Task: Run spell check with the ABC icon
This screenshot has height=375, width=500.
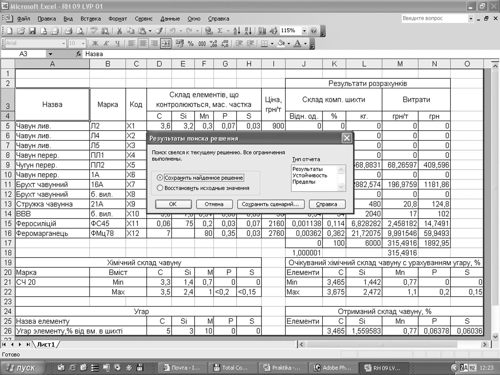Action: (94, 31)
